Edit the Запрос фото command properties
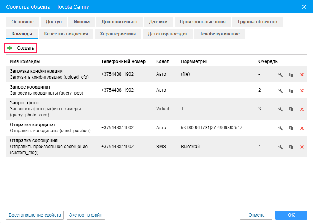 [x=280, y=109]
